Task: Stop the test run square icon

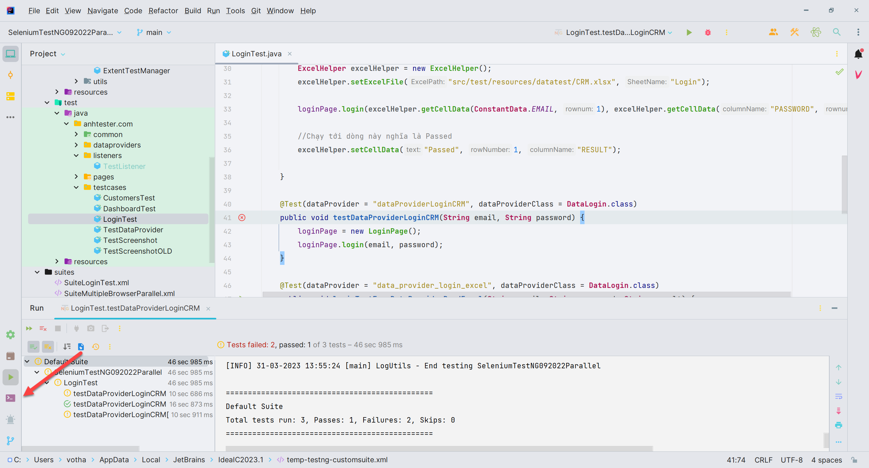Action: 58,328
